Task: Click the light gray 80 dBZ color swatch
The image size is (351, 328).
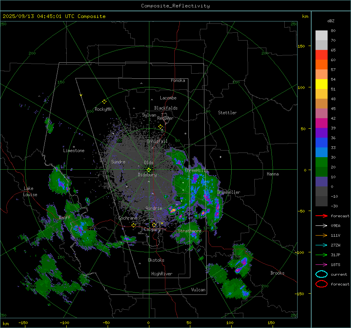Action: pyautogui.click(x=321, y=35)
